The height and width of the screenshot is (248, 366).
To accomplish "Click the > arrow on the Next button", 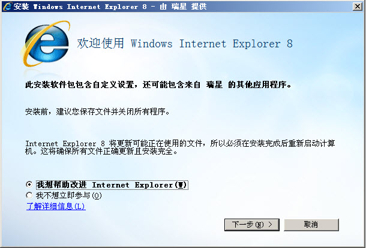I will click(x=270, y=225).
